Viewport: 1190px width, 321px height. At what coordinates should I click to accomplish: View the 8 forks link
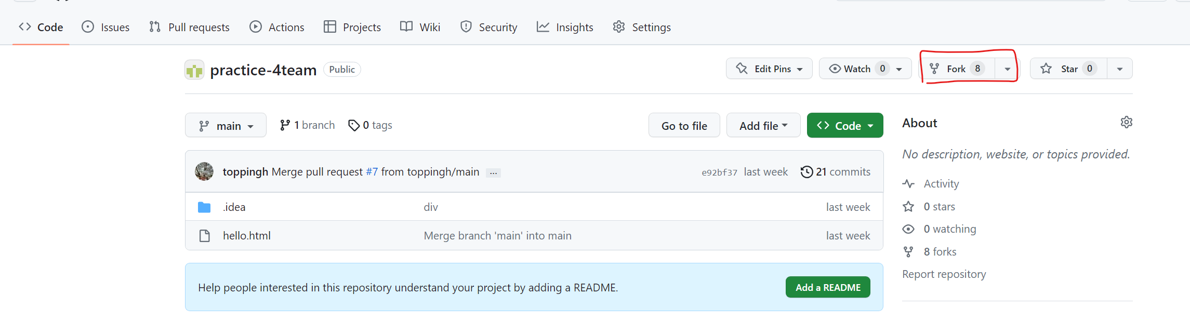click(930, 252)
